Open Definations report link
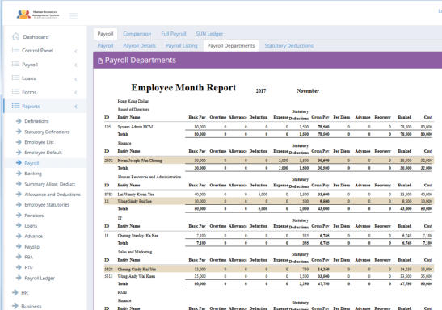This screenshot has height=310, width=442. pyautogui.click(x=36, y=121)
